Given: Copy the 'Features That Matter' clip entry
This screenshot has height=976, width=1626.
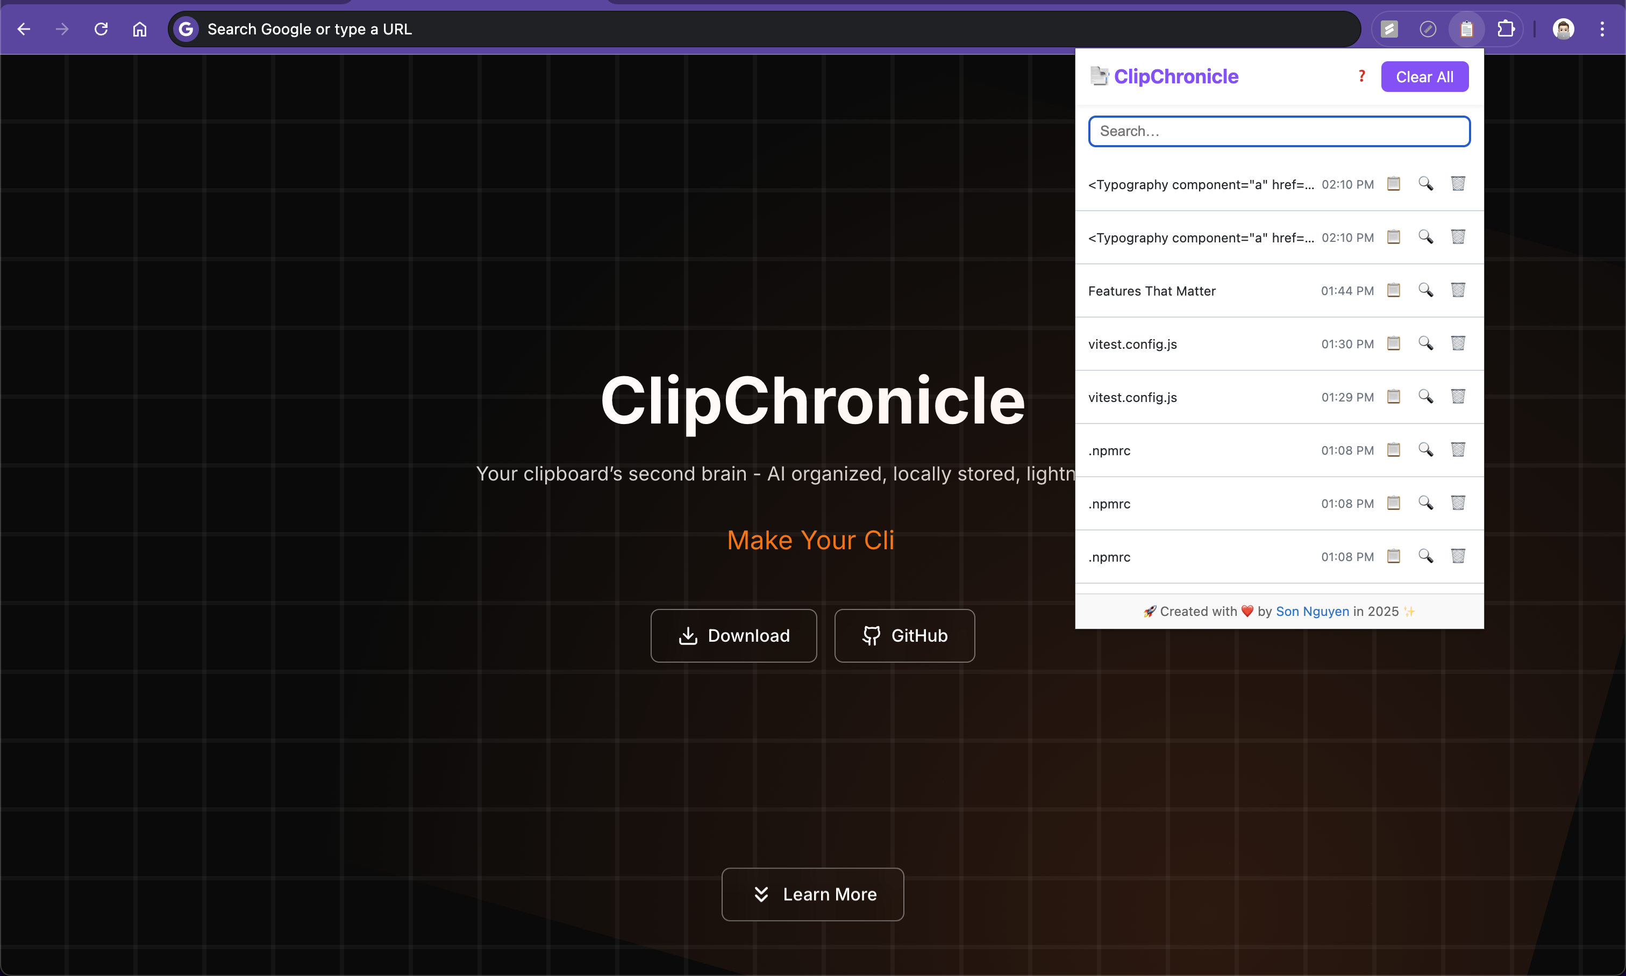Looking at the screenshot, I should (1393, 290).
